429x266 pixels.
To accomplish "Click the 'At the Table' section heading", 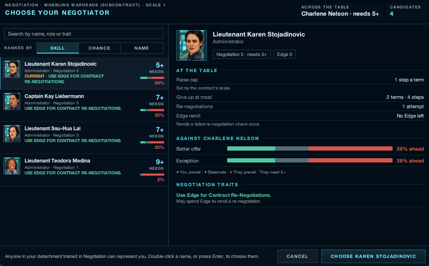I will click(197, 70).
